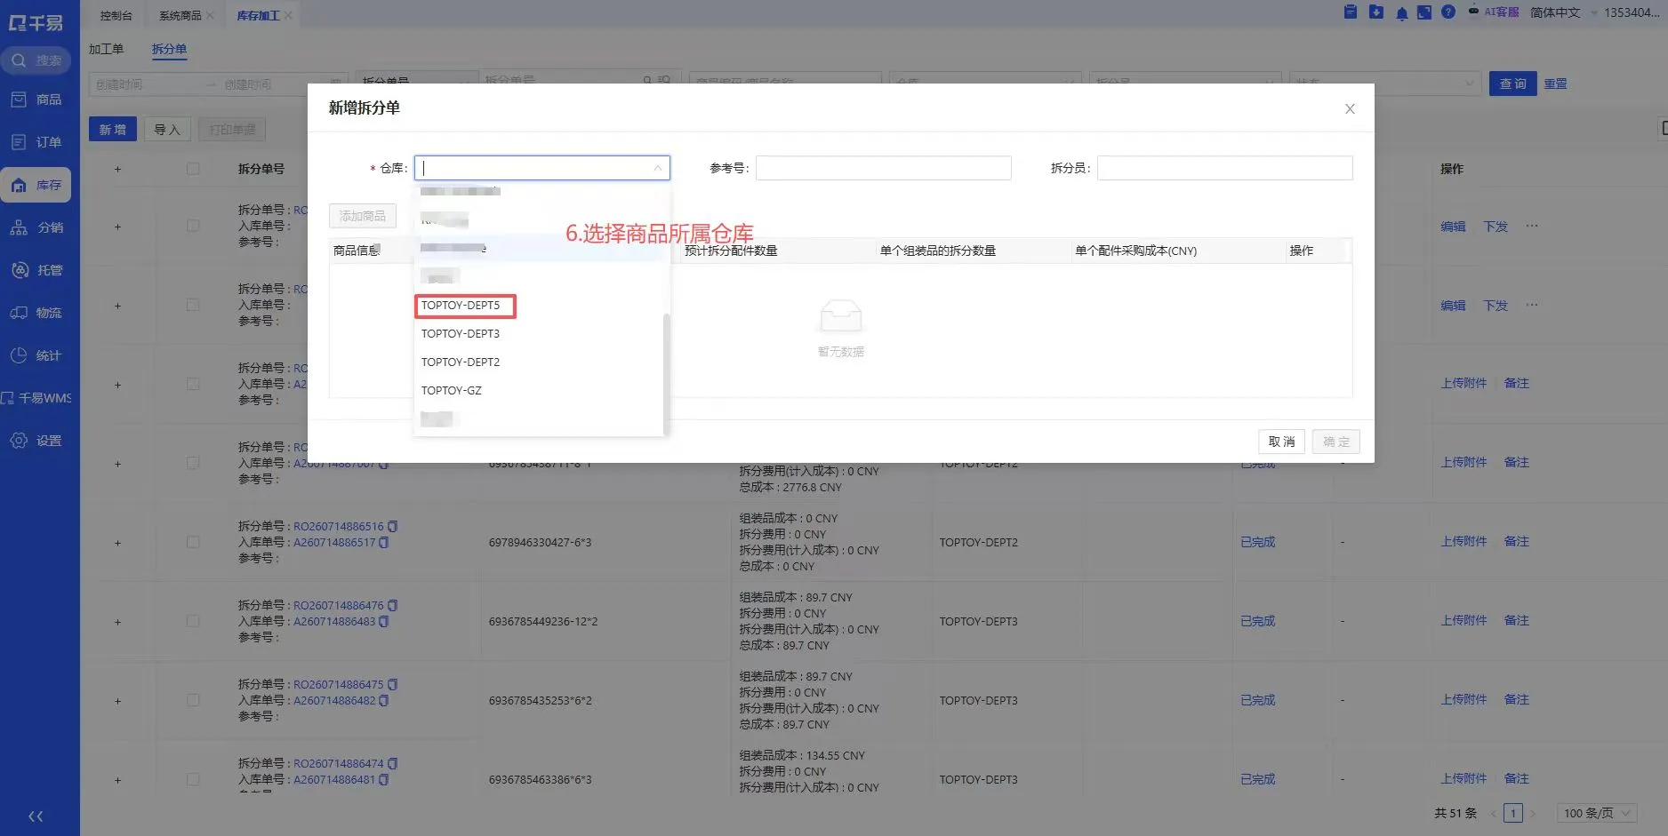
Task: Click the 千易 logo
Action: tap(36, 22)
